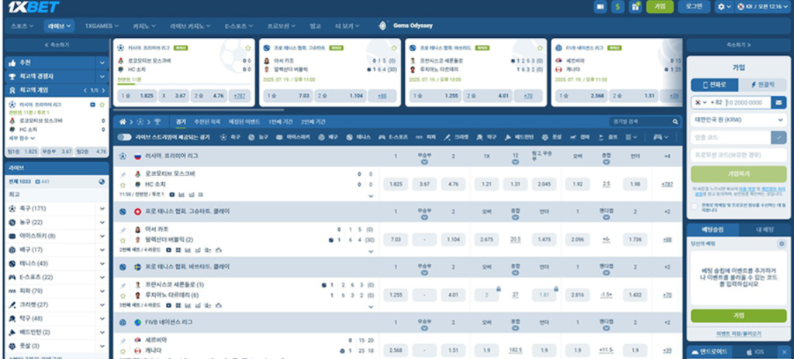
Task: Filter by 농구 basketball in sports bar
Action: pos(259,137)
